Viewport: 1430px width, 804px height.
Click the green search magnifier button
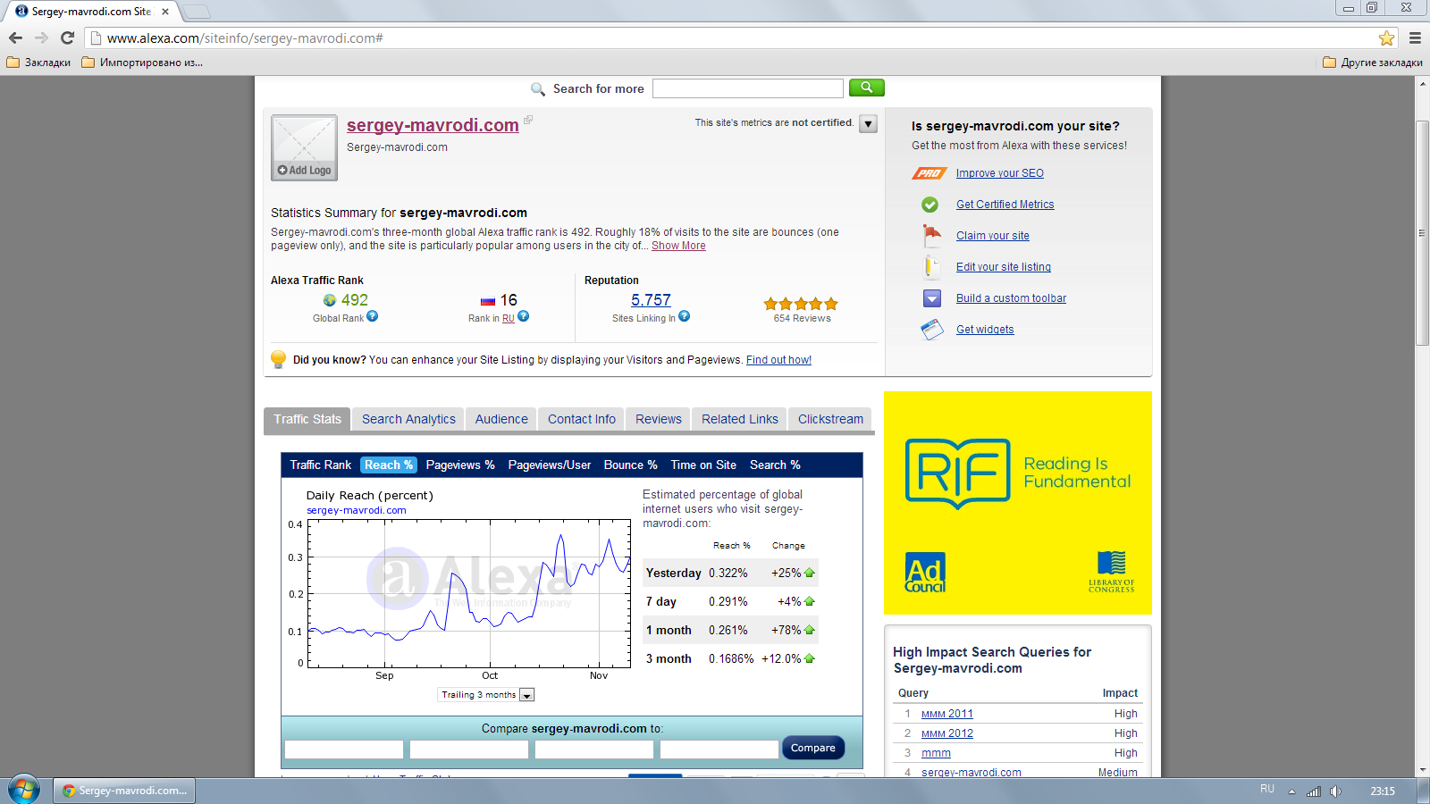click(866, 88)
